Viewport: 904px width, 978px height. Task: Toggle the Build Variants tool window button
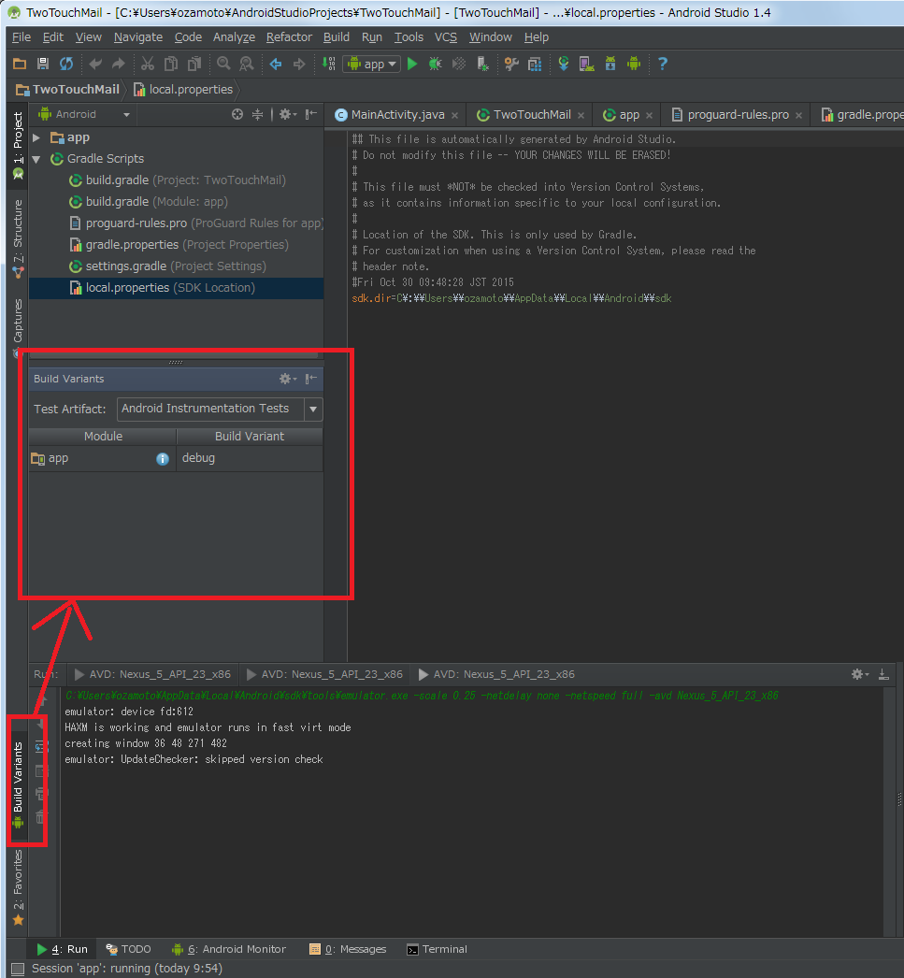point(18,784)
